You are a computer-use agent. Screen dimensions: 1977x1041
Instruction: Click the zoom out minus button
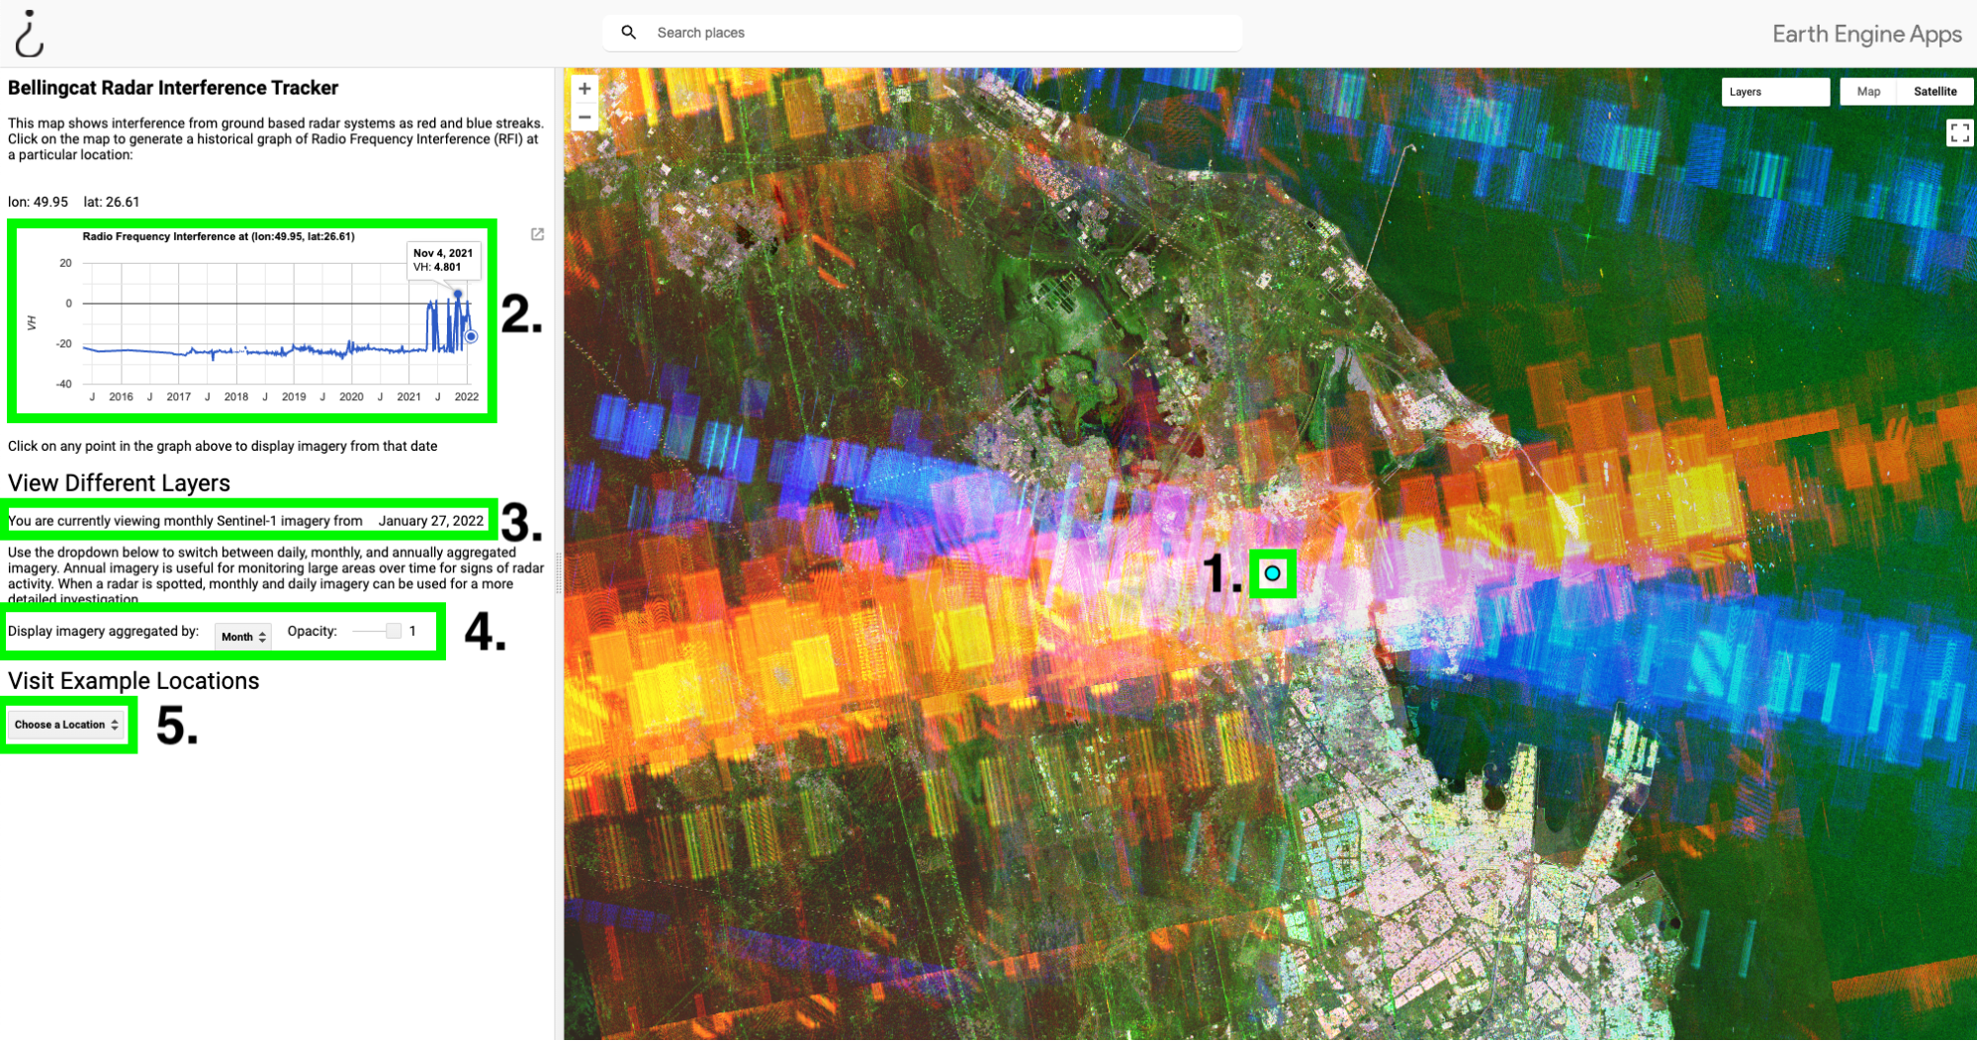pyautogui.click(x=584, y=118)
